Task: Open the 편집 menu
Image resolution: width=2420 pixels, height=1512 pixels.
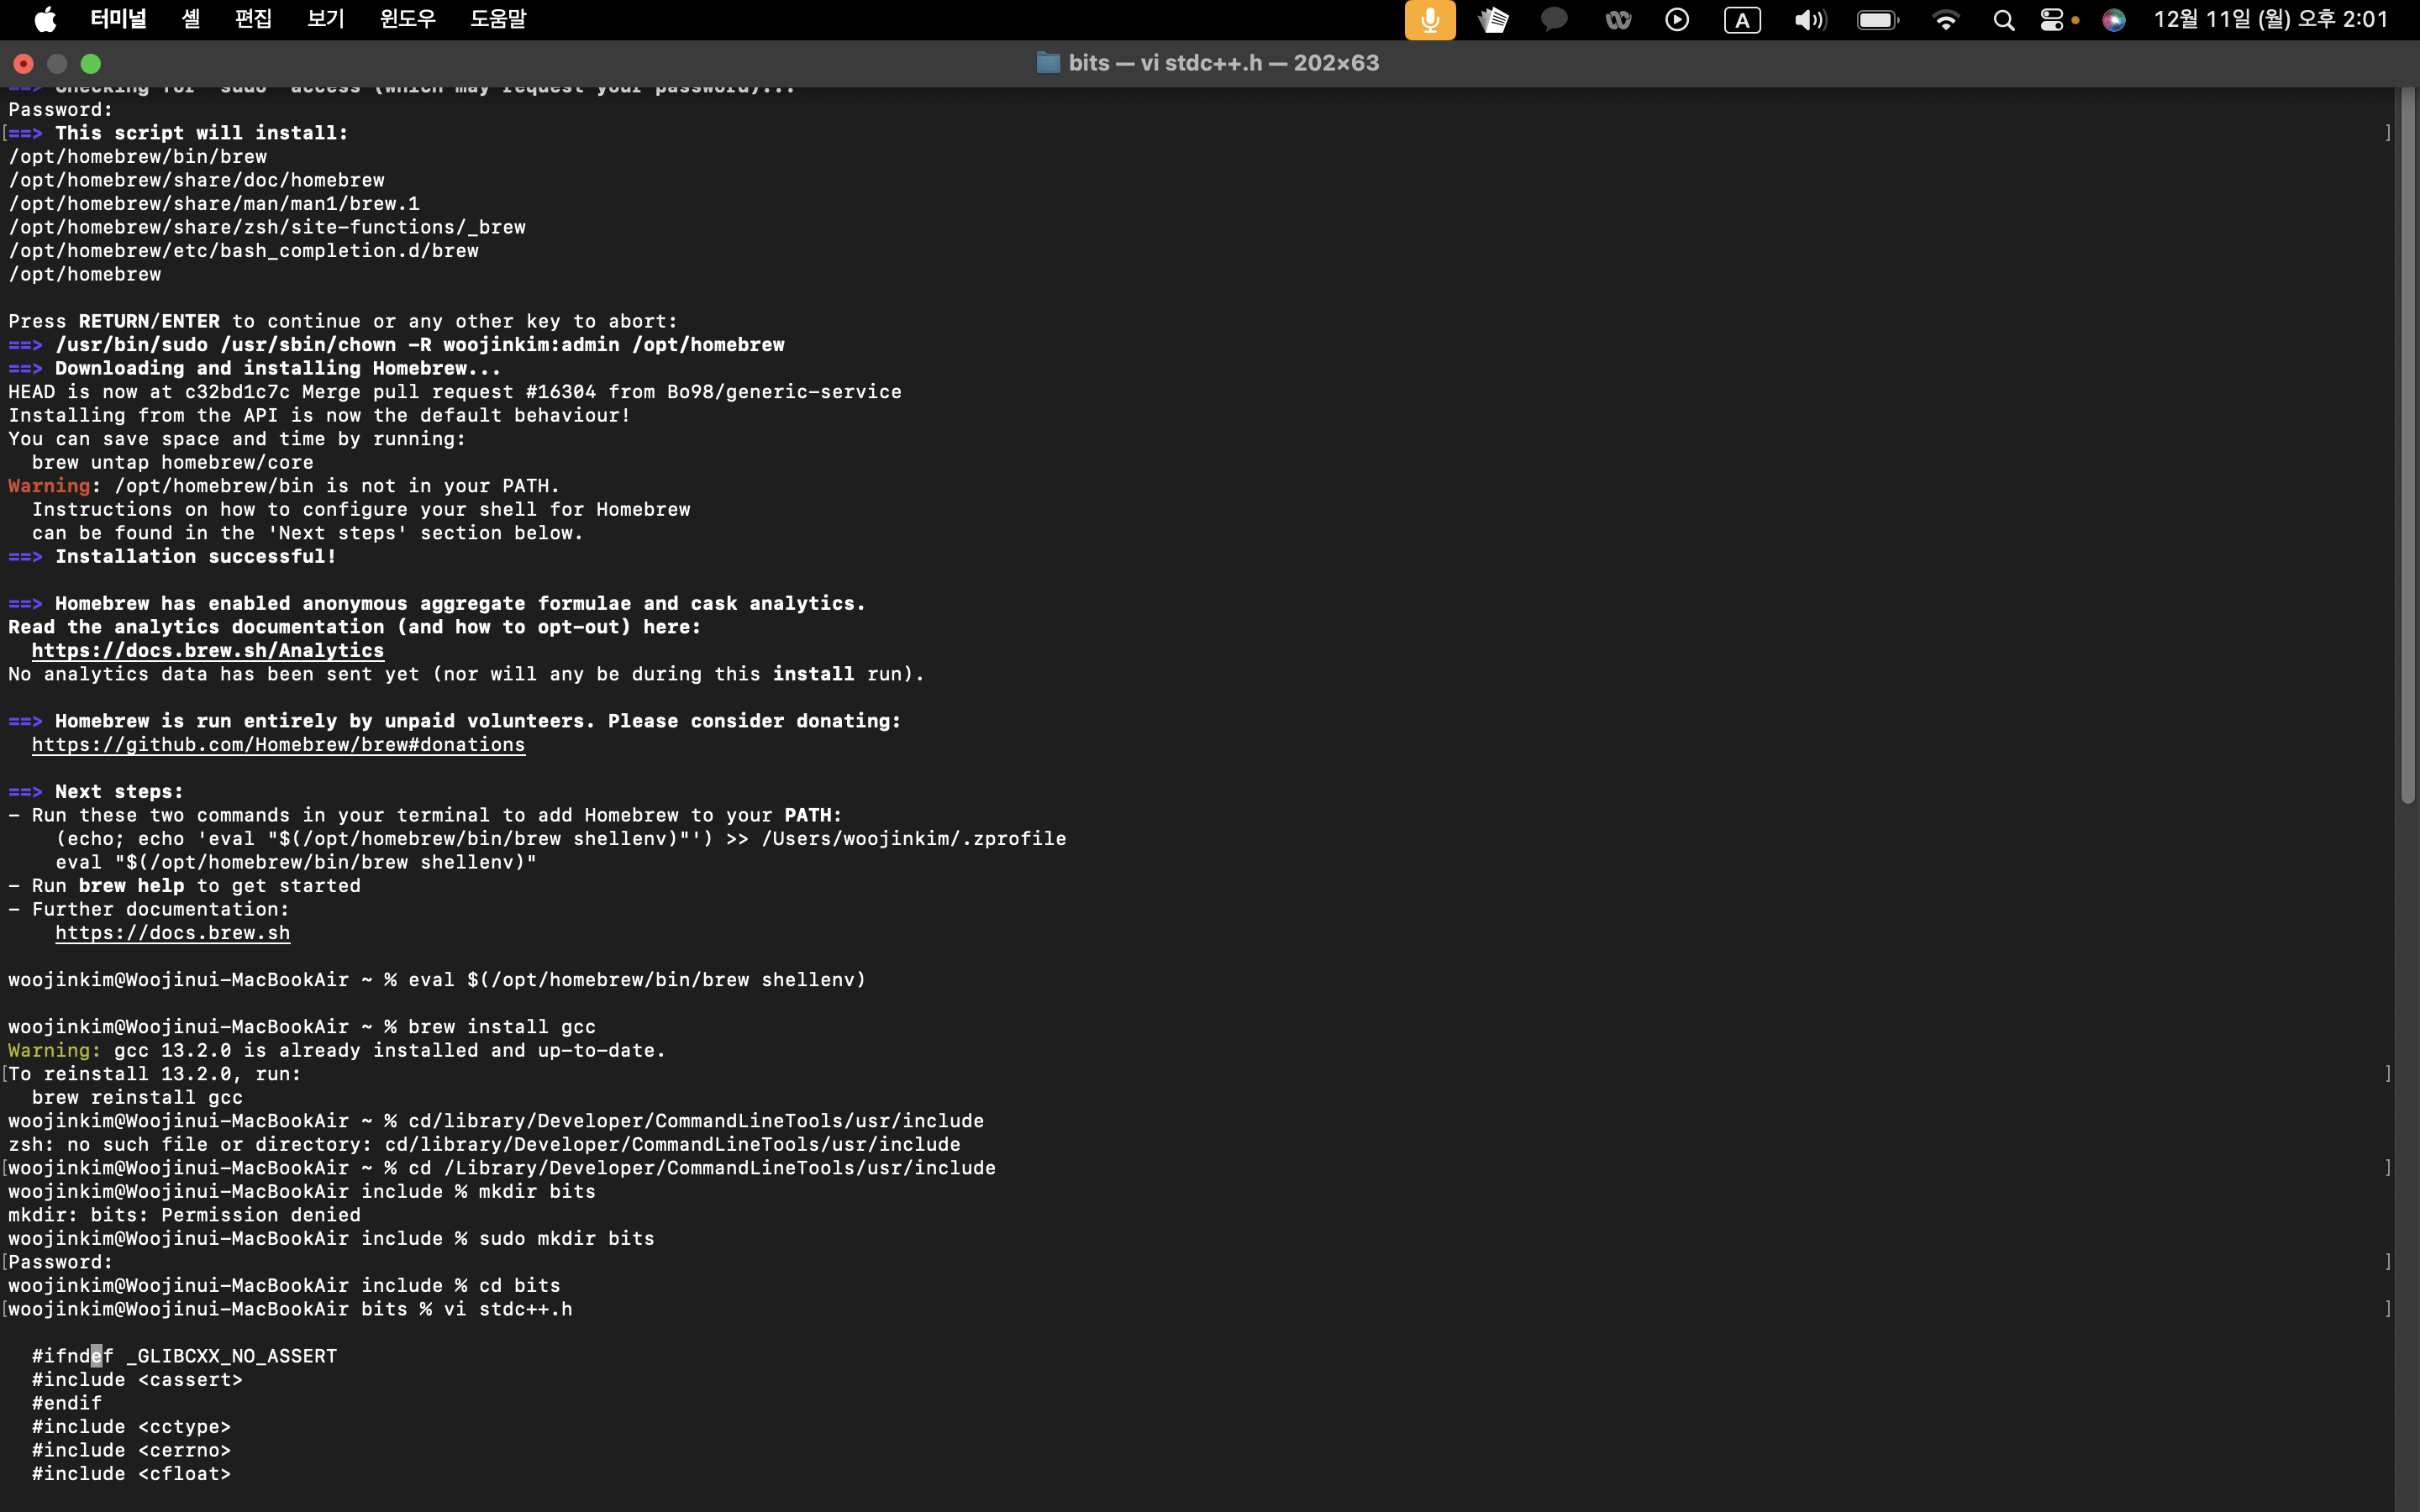Action: (x=253, y=19)
